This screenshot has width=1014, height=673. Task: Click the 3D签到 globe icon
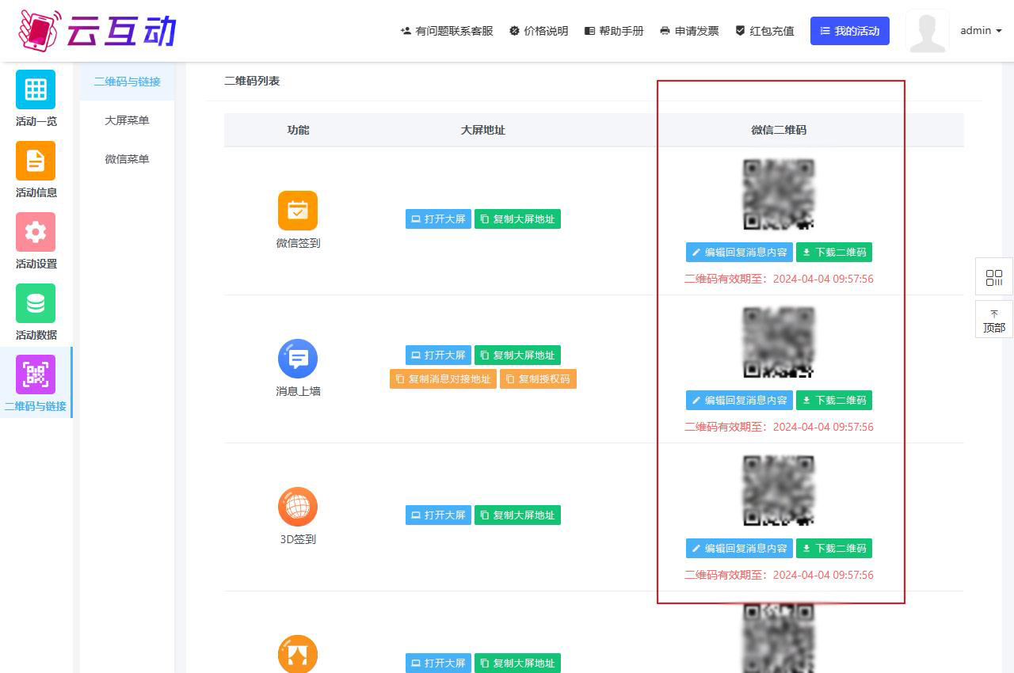tap(298, 507)
